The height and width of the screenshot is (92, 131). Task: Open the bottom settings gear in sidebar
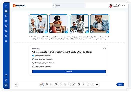click(x=6, y=85)
